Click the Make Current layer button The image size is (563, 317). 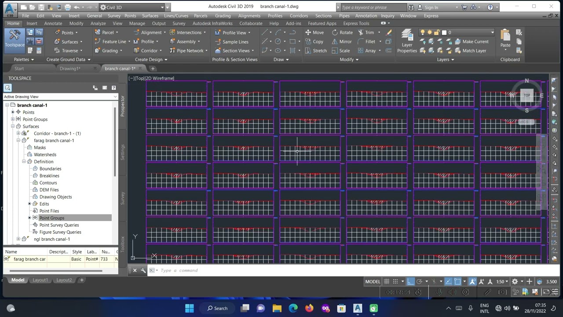click(x=472, y=41)
